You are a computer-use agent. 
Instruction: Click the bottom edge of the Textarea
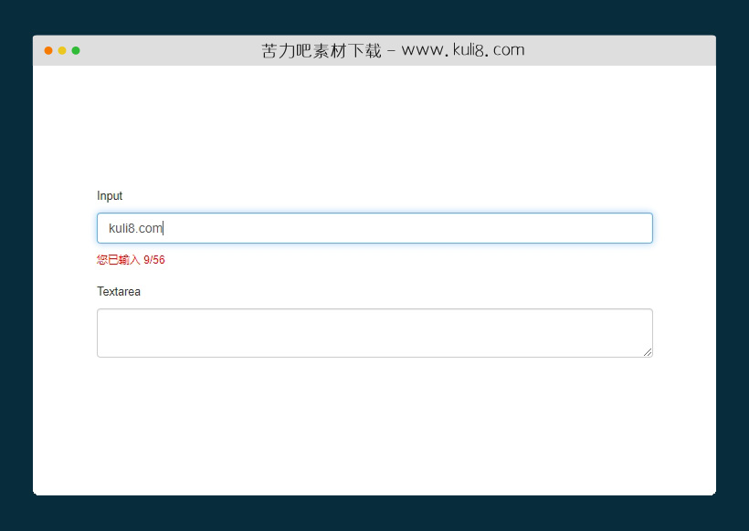pos(374,357)
